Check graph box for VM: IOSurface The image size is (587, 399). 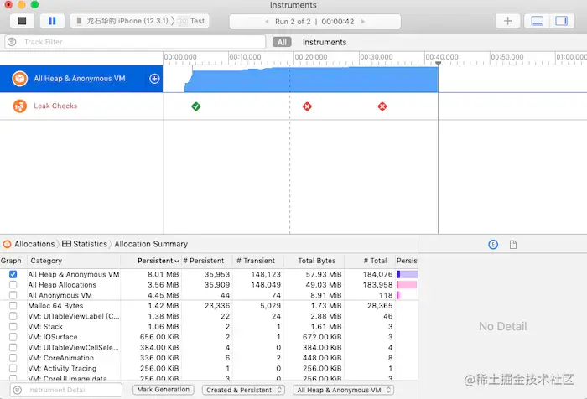[x=13, y=337]
